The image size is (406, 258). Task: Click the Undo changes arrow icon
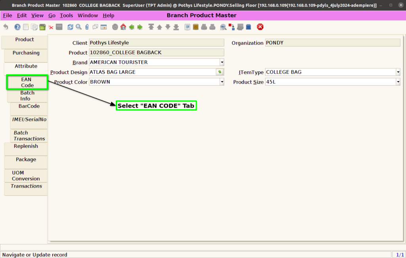coord(6,27)
